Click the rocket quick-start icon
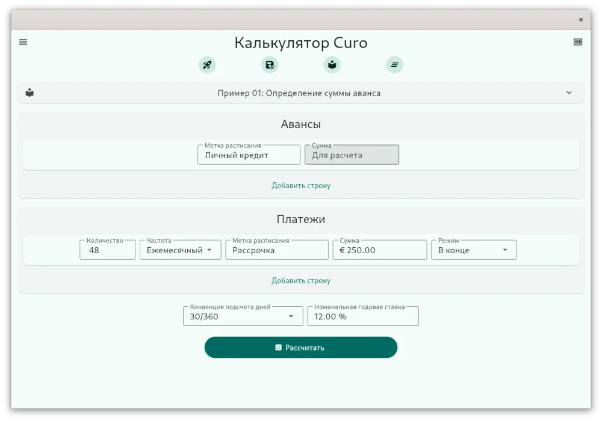 pos(207,65)
